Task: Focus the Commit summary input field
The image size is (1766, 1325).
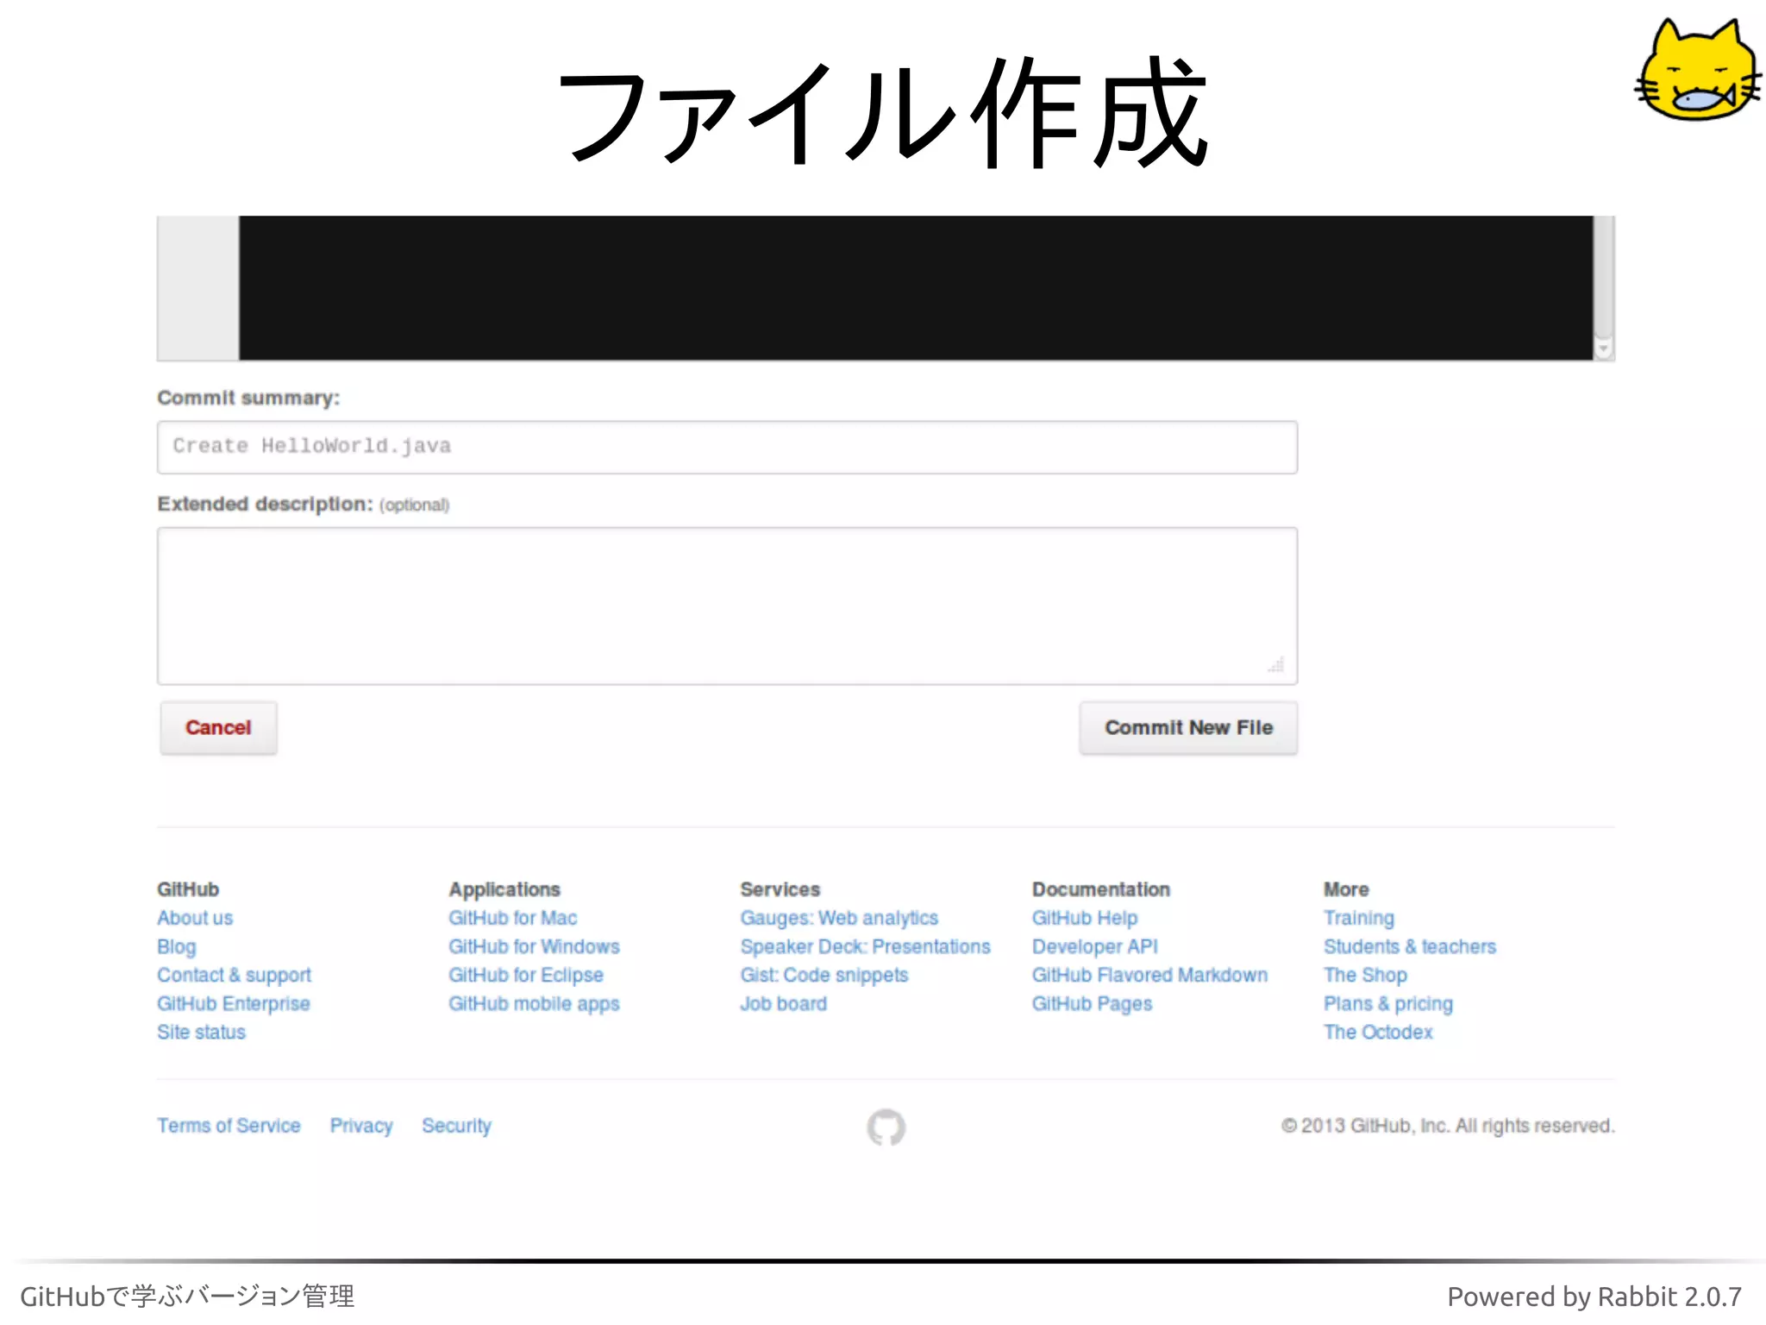Action: (727, 447)
